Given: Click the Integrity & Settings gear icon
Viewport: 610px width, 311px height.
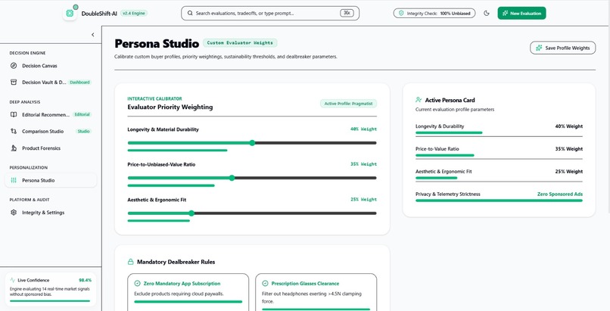Looking at the screenshot, I should coord(14,213).
